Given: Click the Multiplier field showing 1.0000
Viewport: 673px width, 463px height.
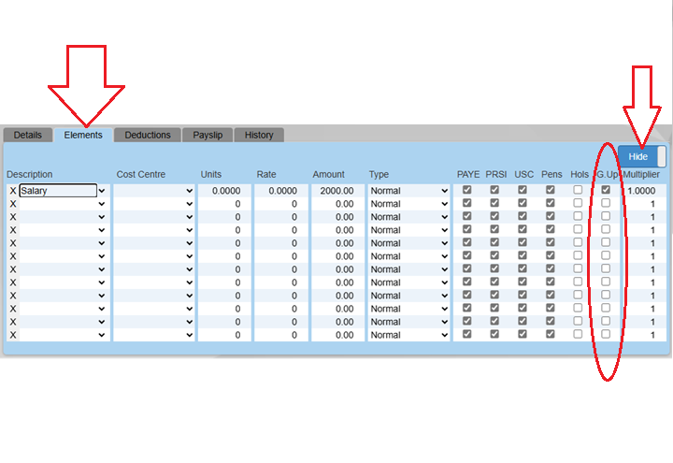Looking at the screenshot, I should pyautogui.click(x=644, y=191).
